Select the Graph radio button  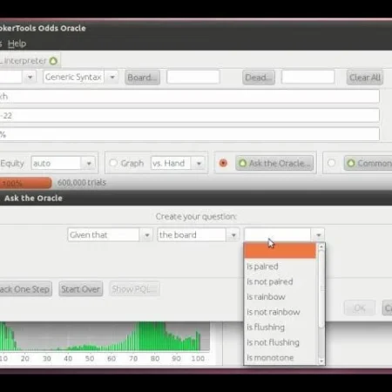pos(113,163)
